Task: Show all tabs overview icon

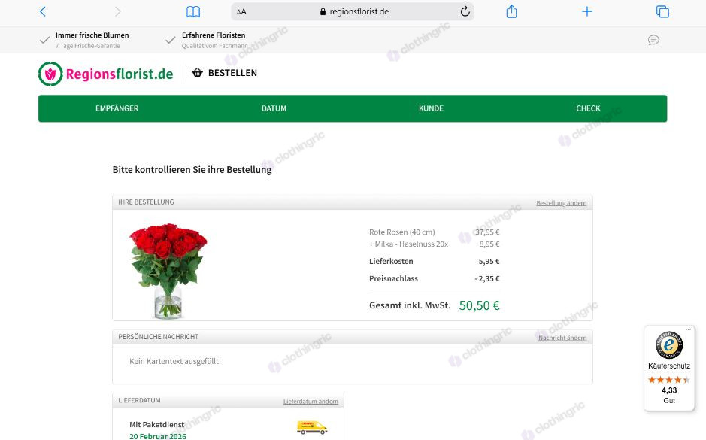Action: click(662, 12)
